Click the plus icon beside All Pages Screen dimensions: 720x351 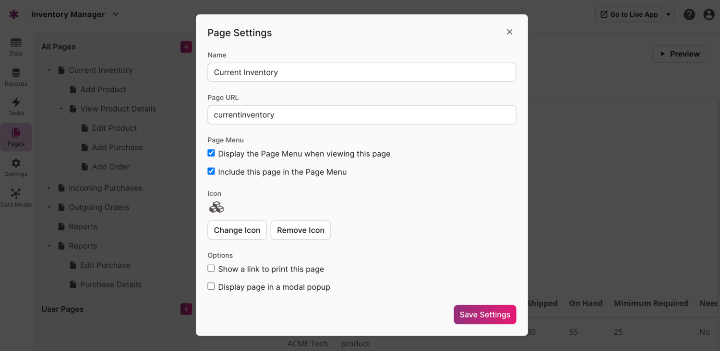pyautogui.click(x=186, y=47)
